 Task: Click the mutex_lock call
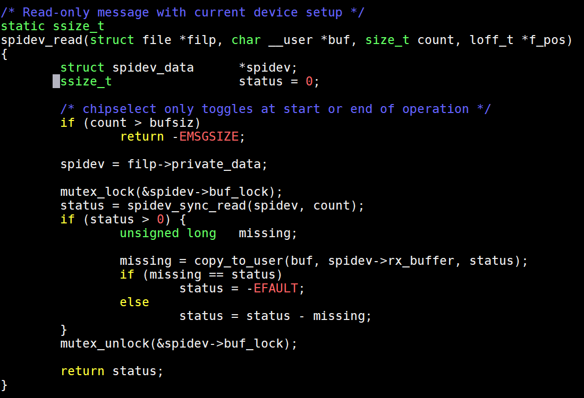(x=97, y=192)
